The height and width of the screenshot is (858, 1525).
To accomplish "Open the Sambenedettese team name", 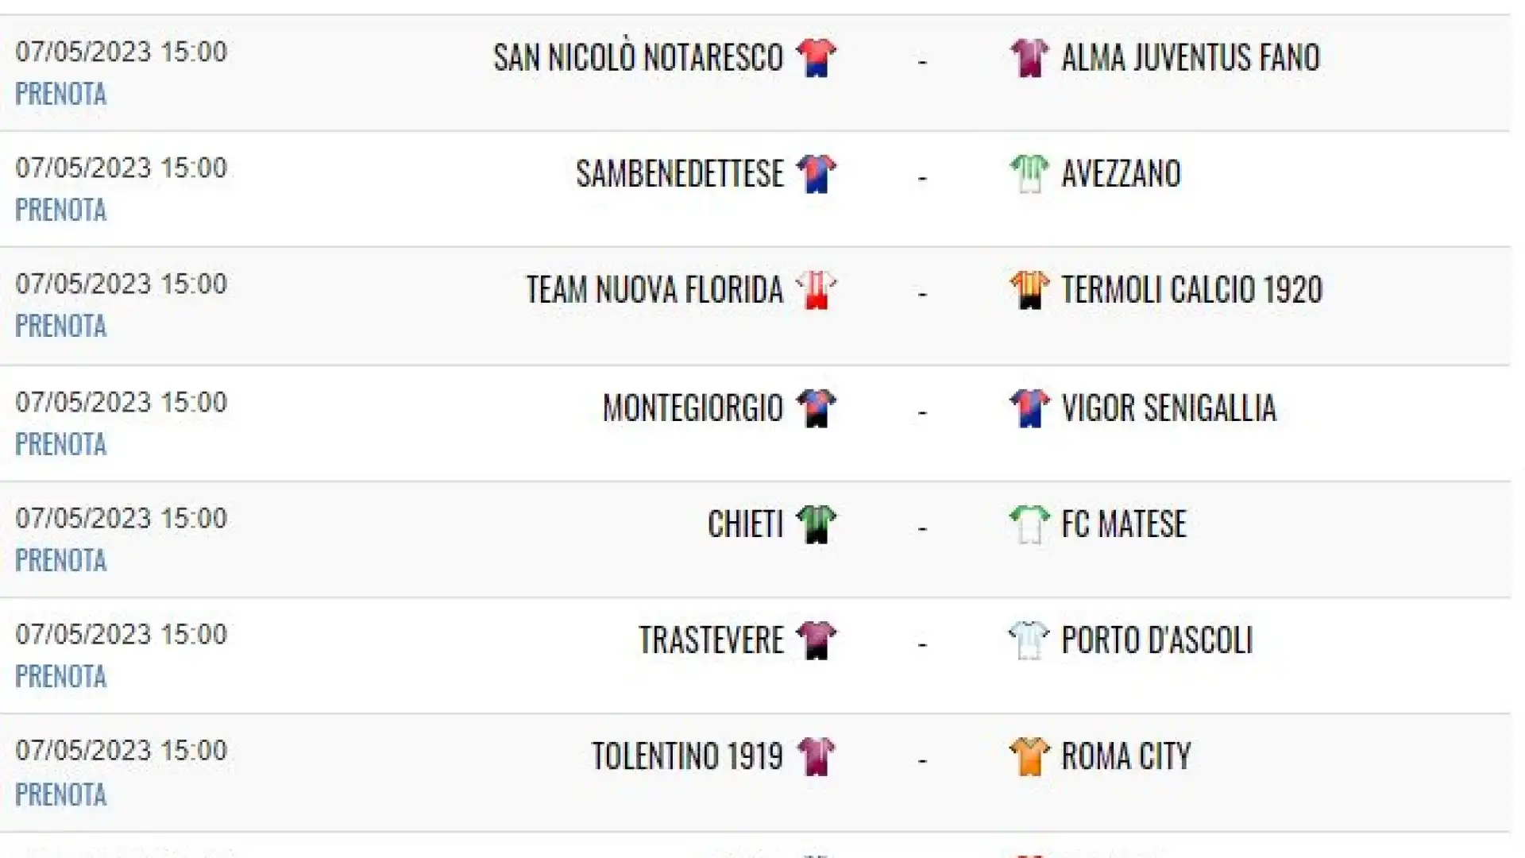I will [680, 174].
